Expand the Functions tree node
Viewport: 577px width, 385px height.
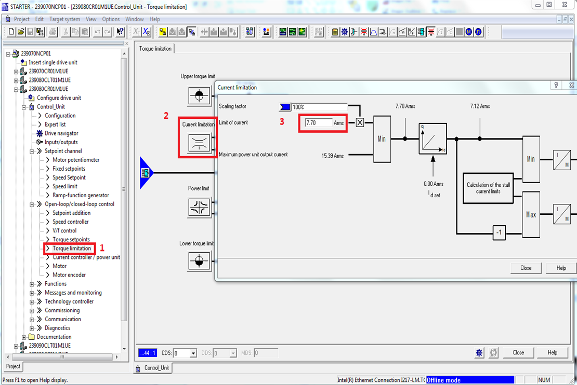tap(32, 284)
